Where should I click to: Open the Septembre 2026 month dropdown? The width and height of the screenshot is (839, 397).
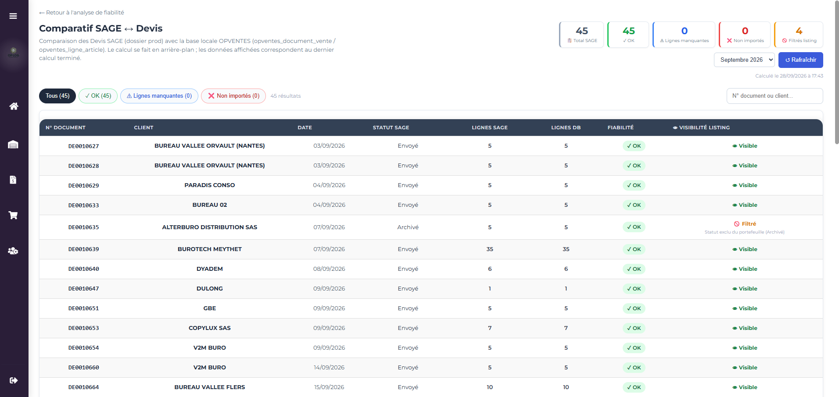pyautogui.click(x=744, y=60)
